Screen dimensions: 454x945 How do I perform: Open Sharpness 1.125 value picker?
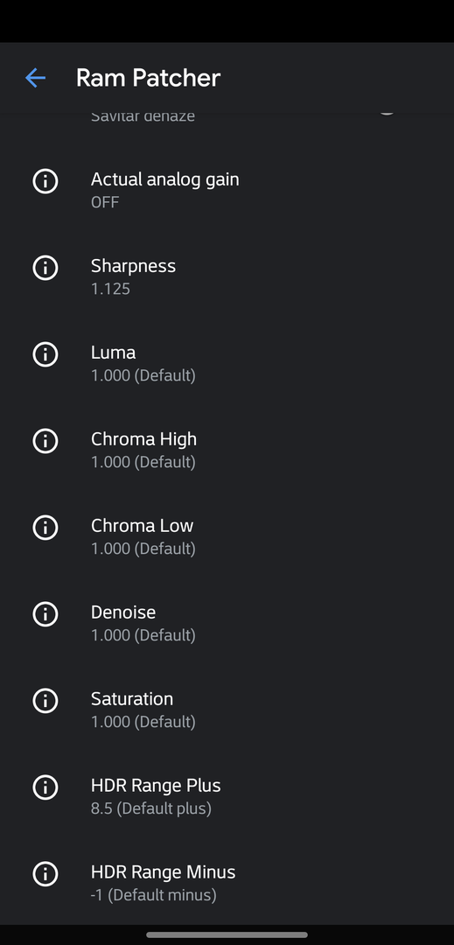pyautogui.click(x=227, y=276)
